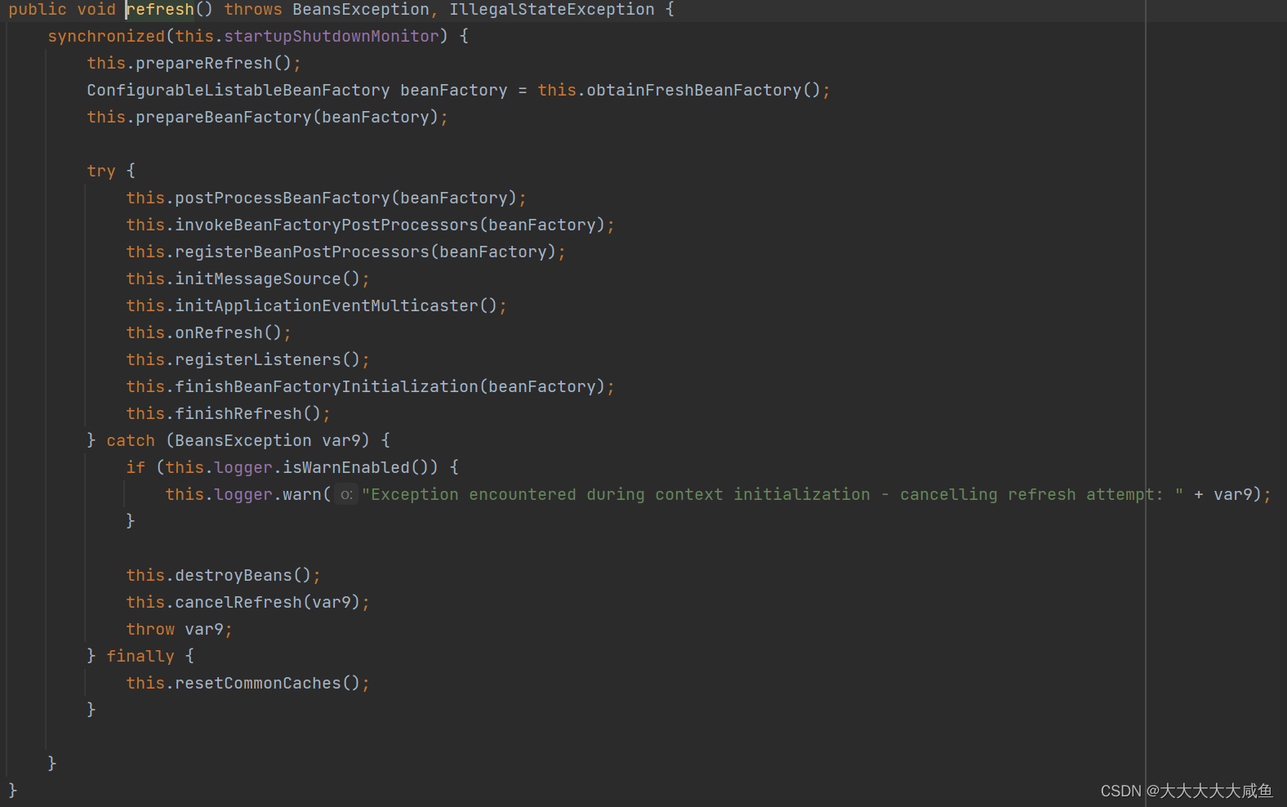Image resolution: width=1287 pixels, height=807 pixels.
Task: Click the BeansException type in throws clause
Action: tap(361, 10)
